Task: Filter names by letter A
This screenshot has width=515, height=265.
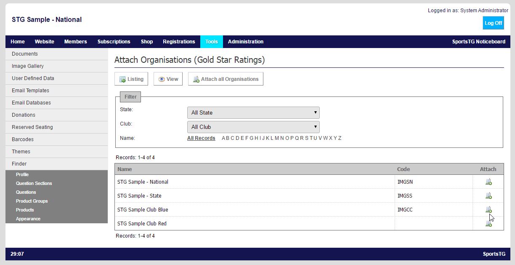Action: 224,138
